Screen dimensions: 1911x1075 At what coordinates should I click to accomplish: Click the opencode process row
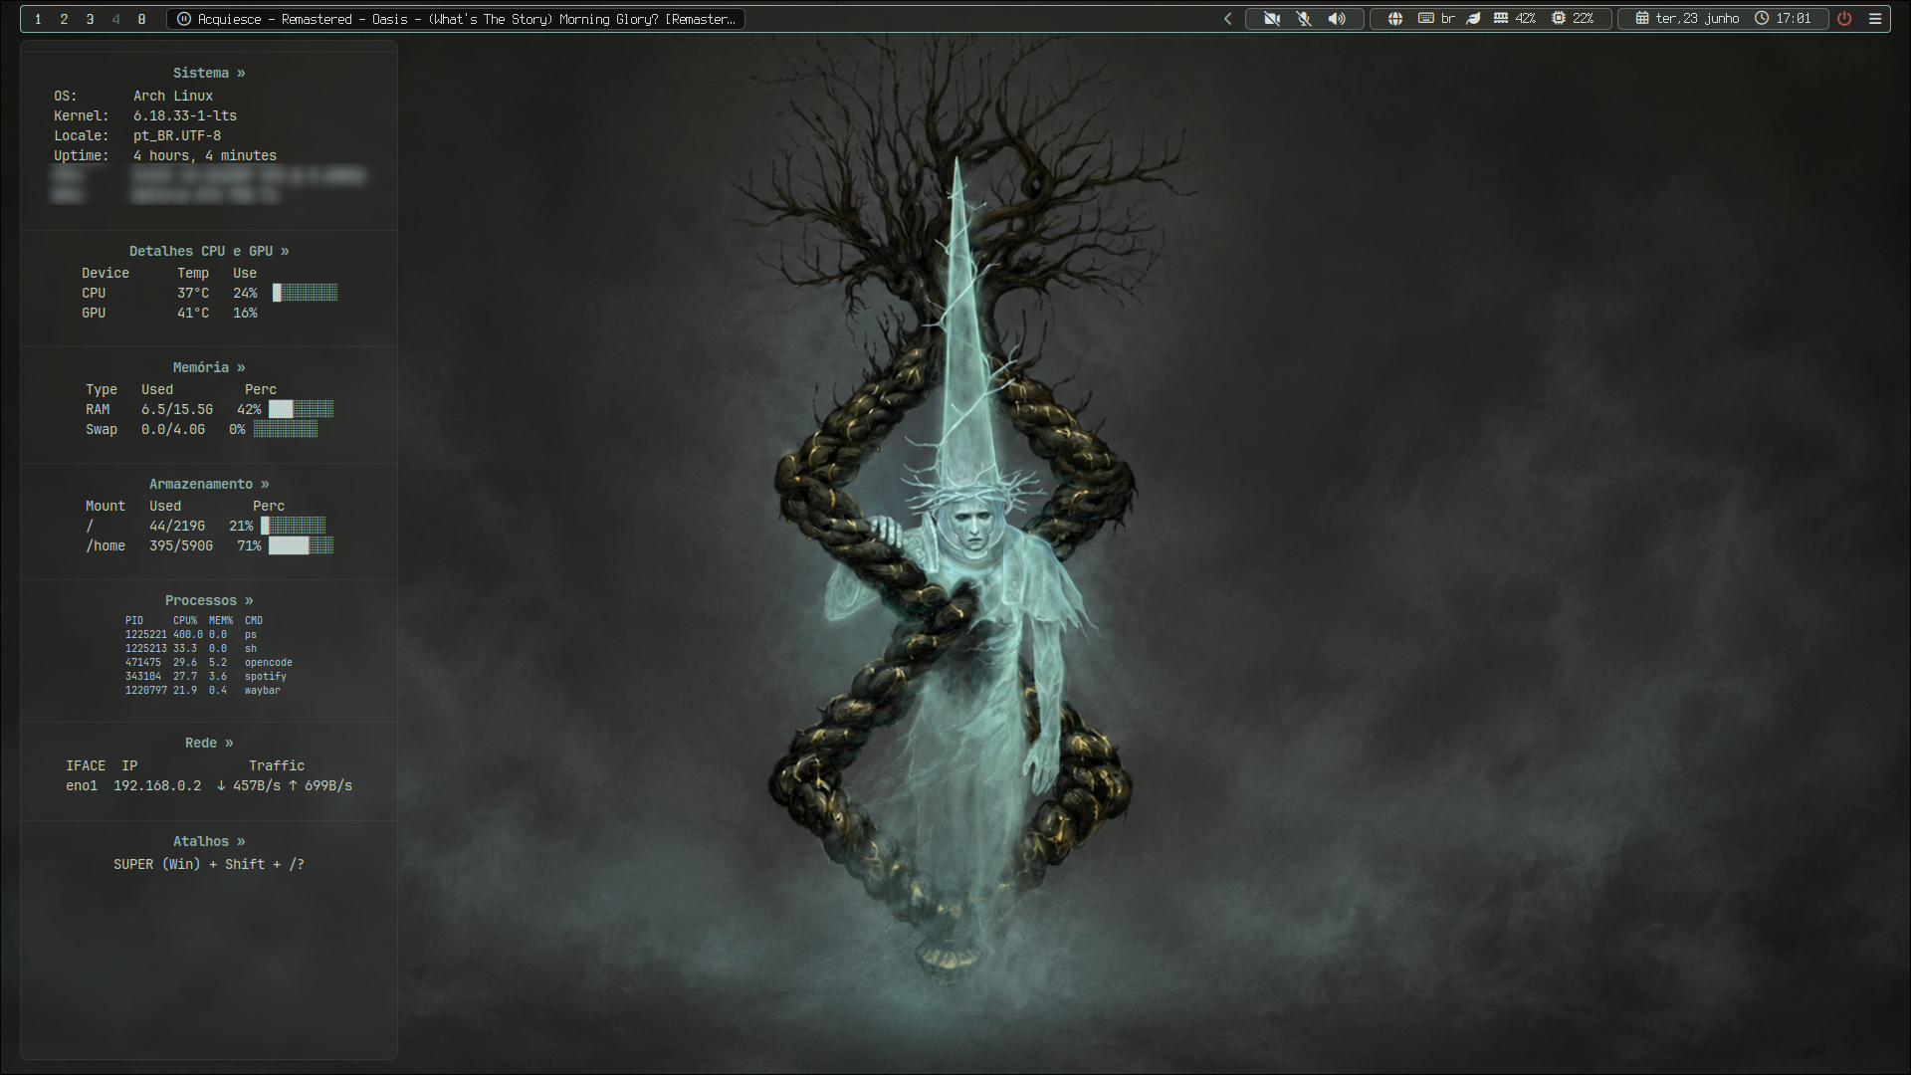[209, 662]
